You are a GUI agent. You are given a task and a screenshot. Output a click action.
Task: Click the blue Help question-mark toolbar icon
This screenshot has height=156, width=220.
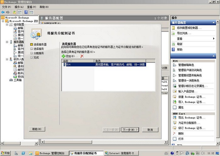pyautogui.click(x=26, y=12)
